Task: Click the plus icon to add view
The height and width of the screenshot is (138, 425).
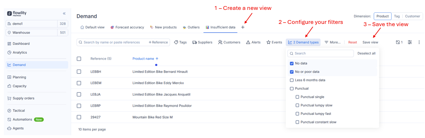Action: (x=243, y=27)
